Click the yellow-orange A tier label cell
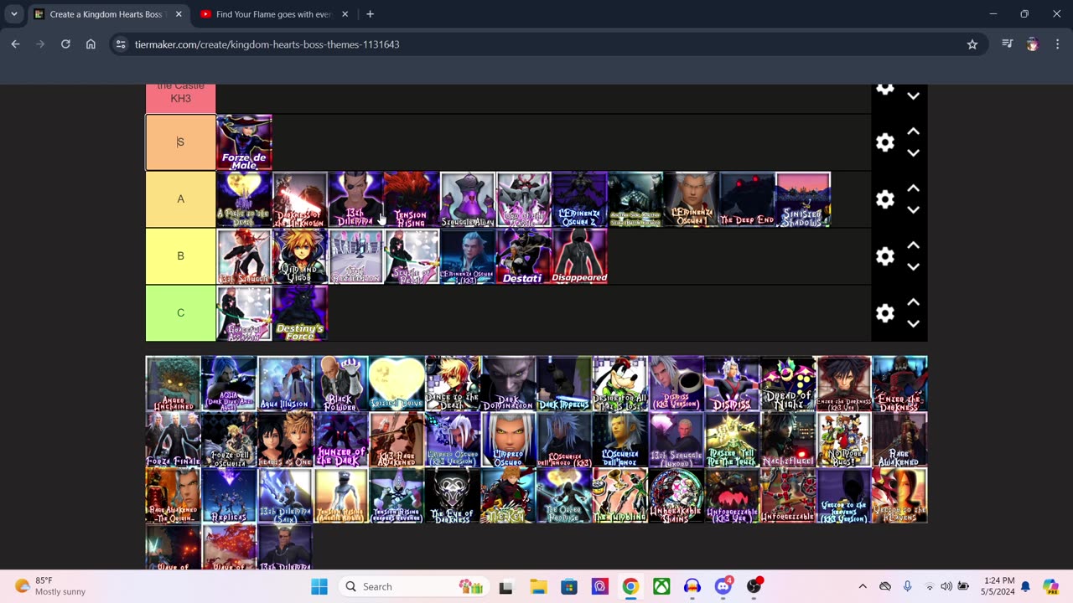1073x603 pixels. pyautogui.click(x=180, y=199)
